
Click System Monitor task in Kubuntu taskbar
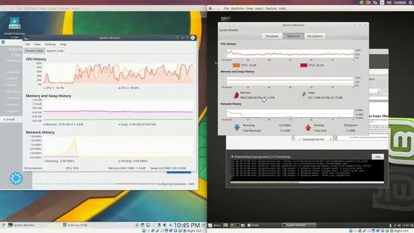point(21,225)
